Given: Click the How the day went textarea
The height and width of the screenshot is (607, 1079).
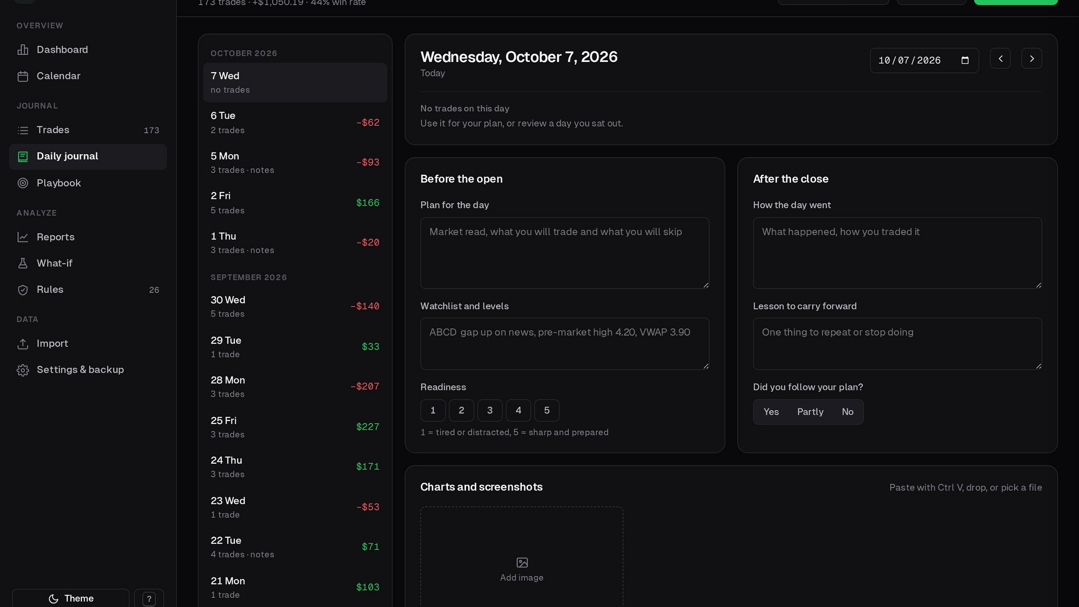Looking at the screenshot, I should pyautogui.click(x=897, y=253).
